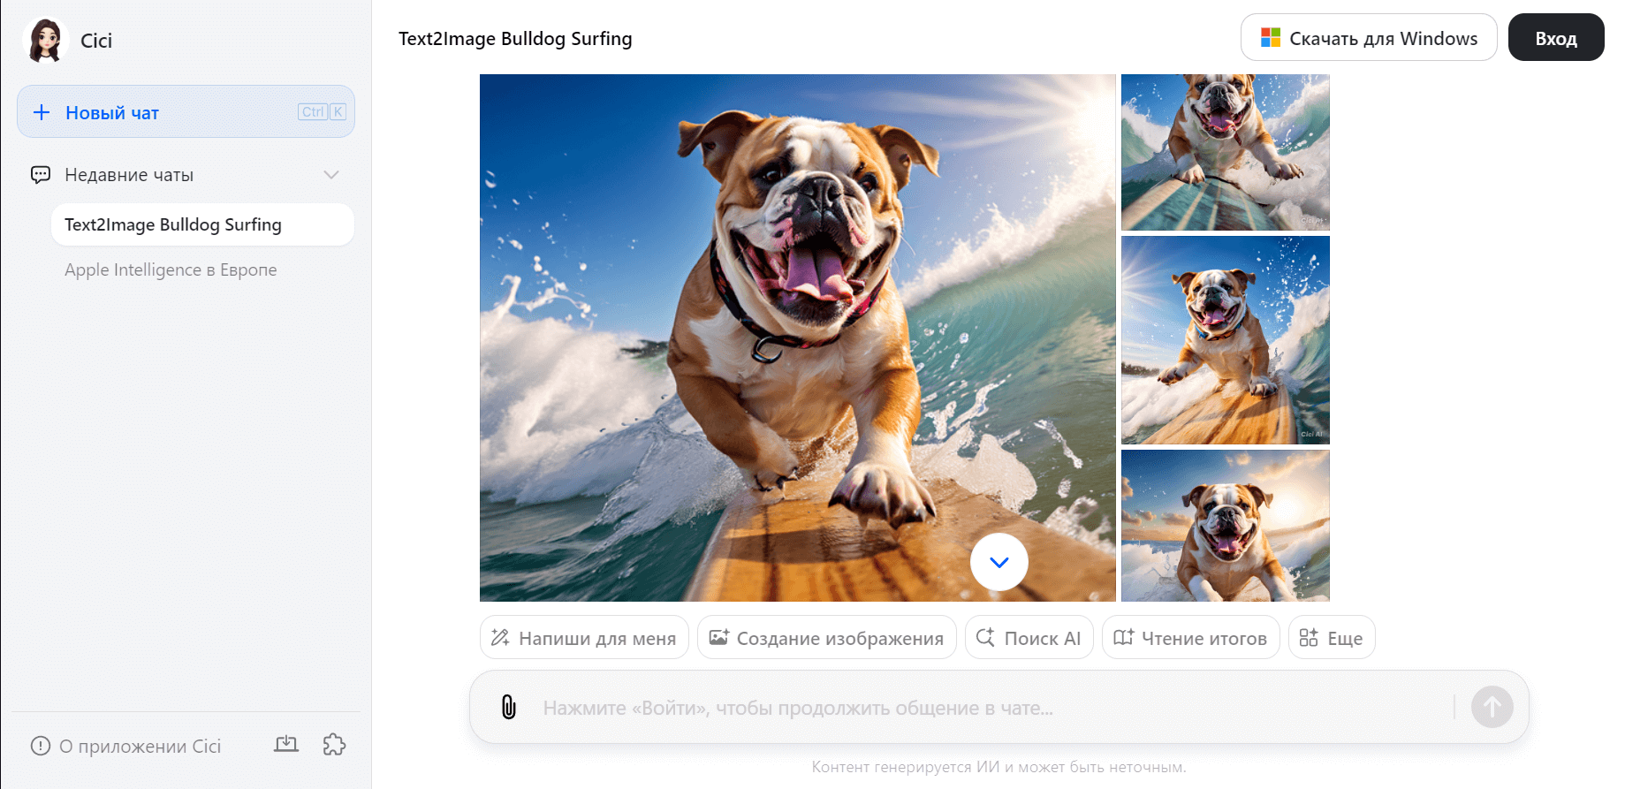The height and width of the screenshot is (789, 1625).
Task: Open the top-right bulldog thumbnail image
Action: tap(1225, 152)
